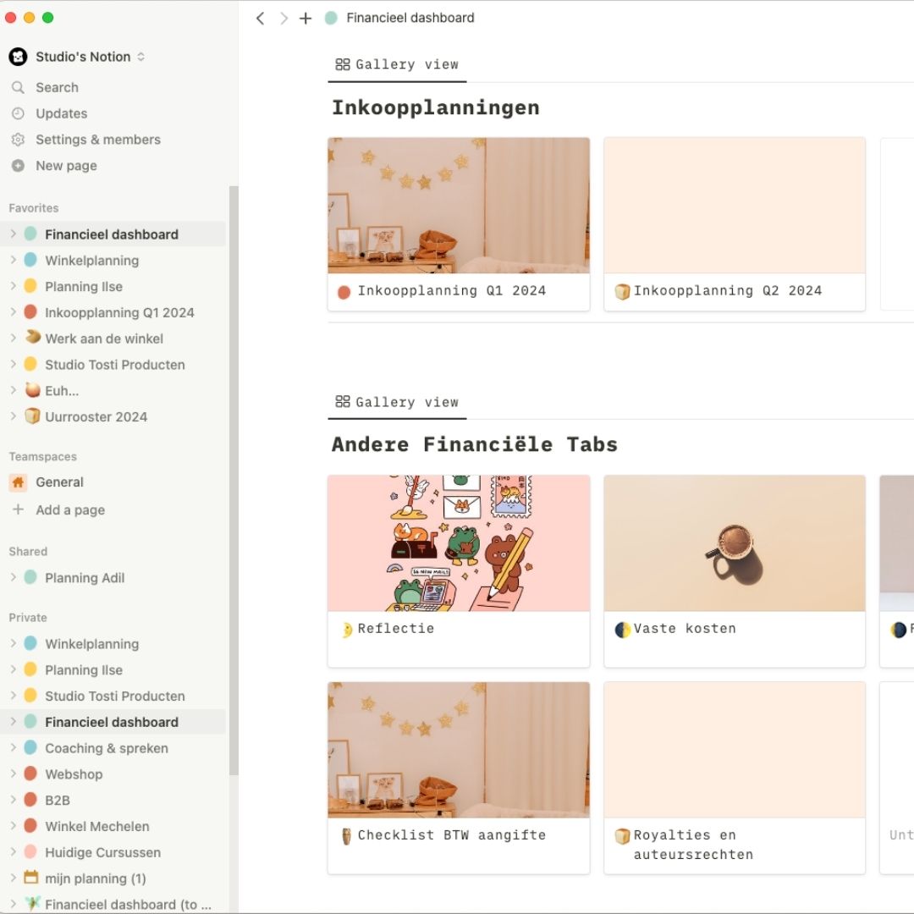Open Settings & members

[x=98, y=139]
